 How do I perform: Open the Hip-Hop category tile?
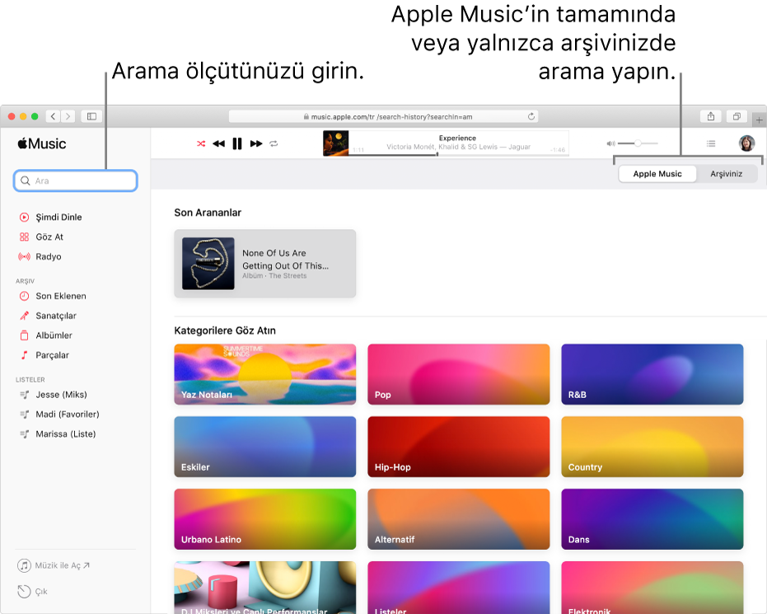(x=459, y=447)
